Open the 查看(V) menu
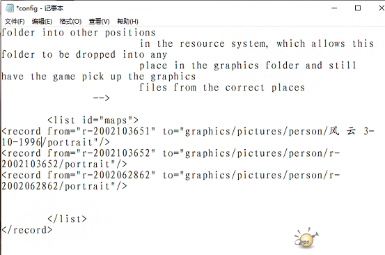 [x=99, y=22]
